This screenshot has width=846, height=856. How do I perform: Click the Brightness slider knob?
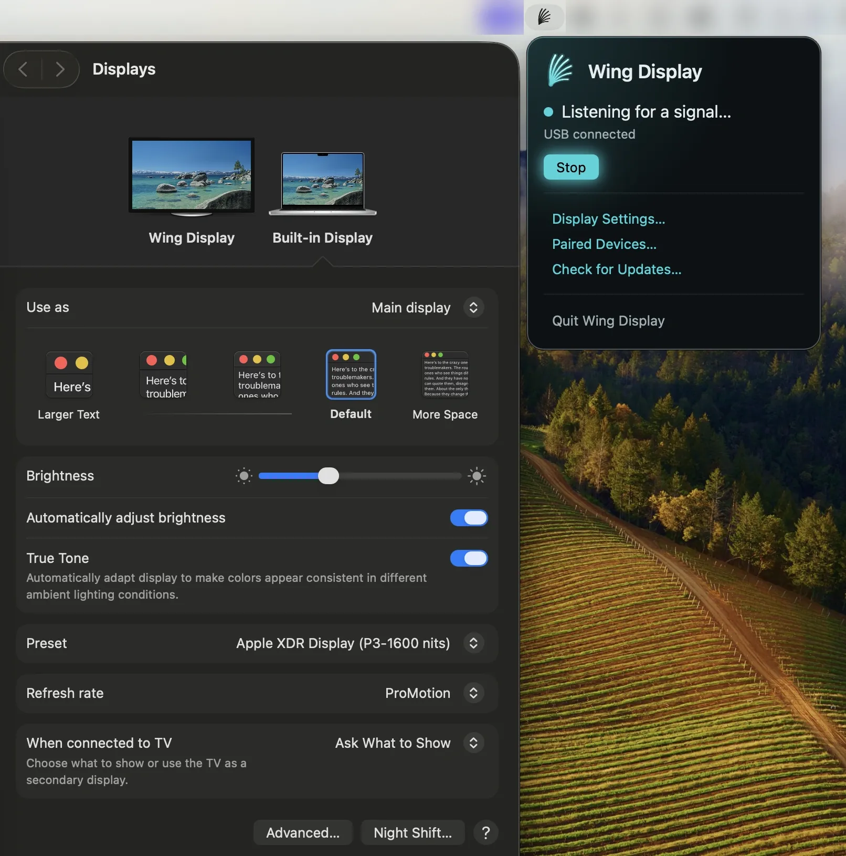click(329, 476)
